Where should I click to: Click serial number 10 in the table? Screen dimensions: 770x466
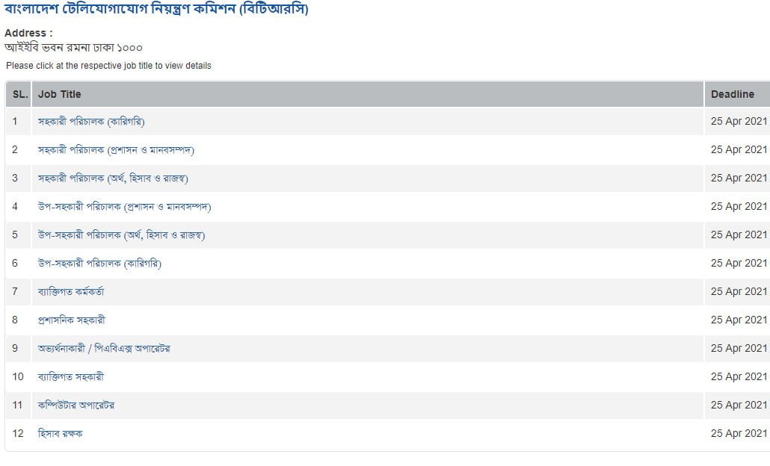(x=18, y=376)
